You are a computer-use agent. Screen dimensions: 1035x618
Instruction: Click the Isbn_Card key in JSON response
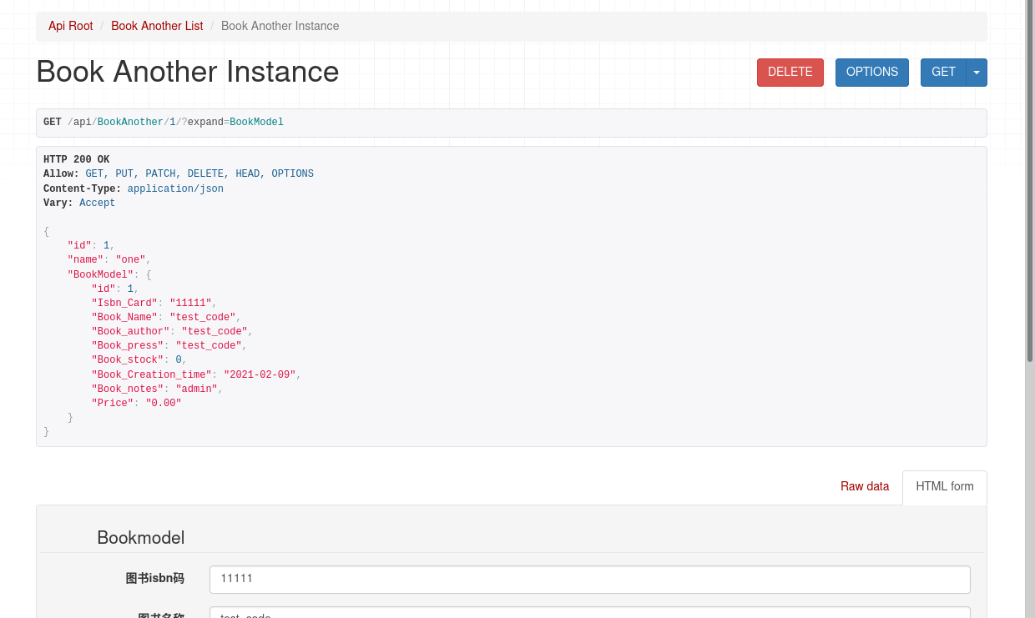click(124, 304)
